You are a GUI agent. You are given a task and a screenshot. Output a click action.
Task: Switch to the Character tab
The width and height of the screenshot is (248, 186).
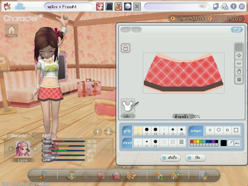[x=19, y=136]
